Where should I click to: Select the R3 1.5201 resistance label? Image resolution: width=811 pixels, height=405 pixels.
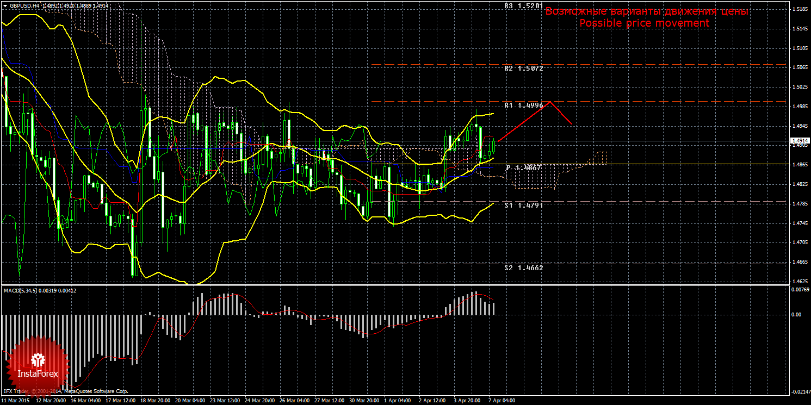coord(523,6)
